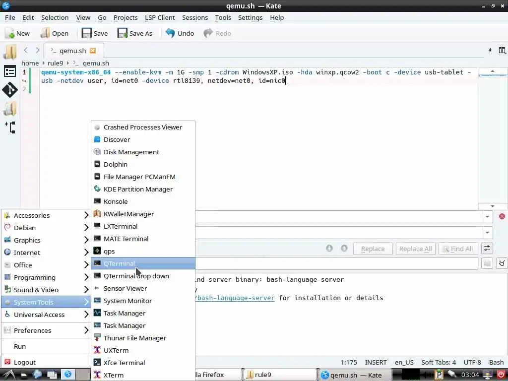Expand the Preferences submenu
Image resolution: width=508 pixels, height=381 pixels.
point(46,330)
